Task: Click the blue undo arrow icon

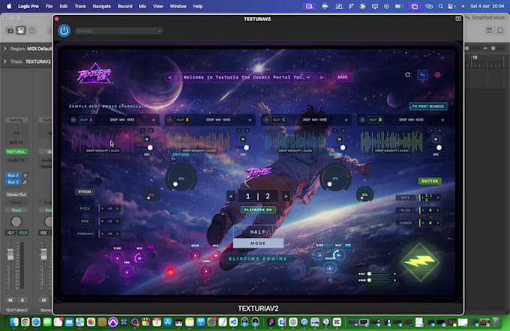Action: click(422, 76)
